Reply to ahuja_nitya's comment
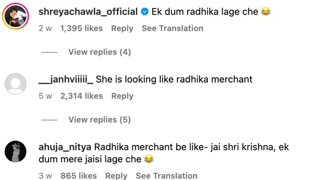Screen dimensions: 310x180 click(x=116, y=176)
